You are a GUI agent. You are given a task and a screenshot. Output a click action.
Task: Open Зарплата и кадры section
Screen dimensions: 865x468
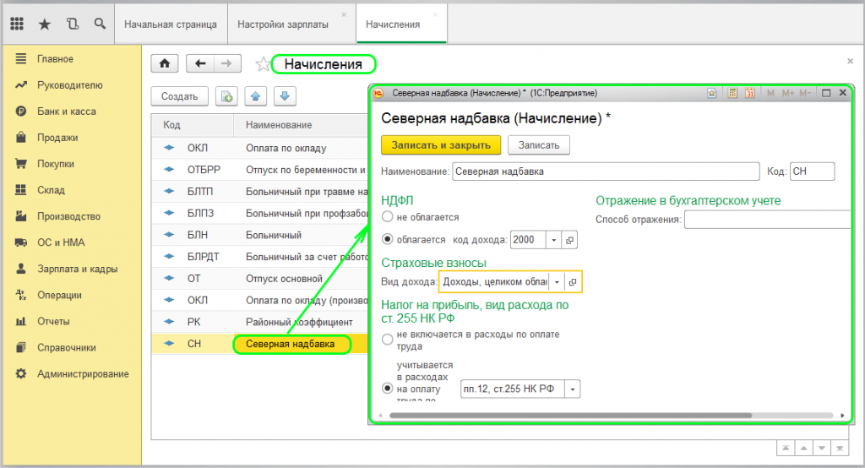click(x=77, y=269)
